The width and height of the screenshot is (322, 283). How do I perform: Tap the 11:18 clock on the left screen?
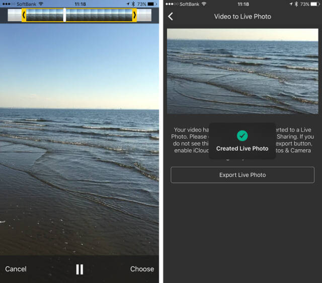(x=80, y=4)
